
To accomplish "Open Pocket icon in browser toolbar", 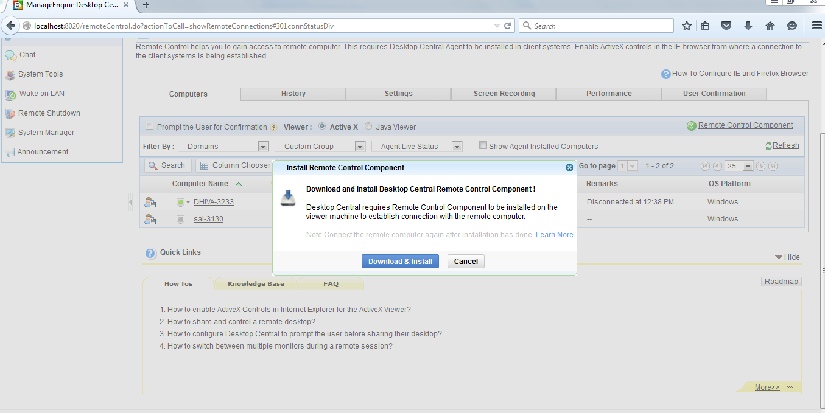I will tap(726, 26).
